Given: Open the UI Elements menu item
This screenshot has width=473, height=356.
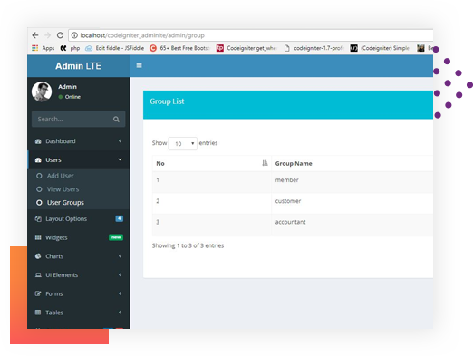Looking at the screenshot, I should (x=79, y=275).
